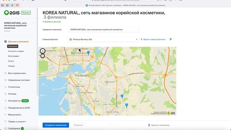Image resolution: width=231 pixels, height=130 pixels.
Task: Click the Микросайты code icon
Action: (5, 114)
